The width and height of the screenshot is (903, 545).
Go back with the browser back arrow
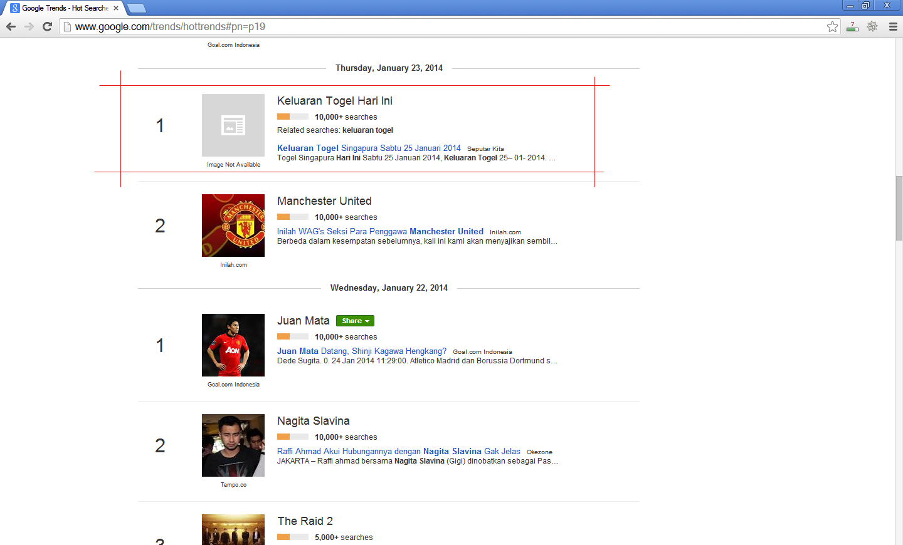(11, 26)
